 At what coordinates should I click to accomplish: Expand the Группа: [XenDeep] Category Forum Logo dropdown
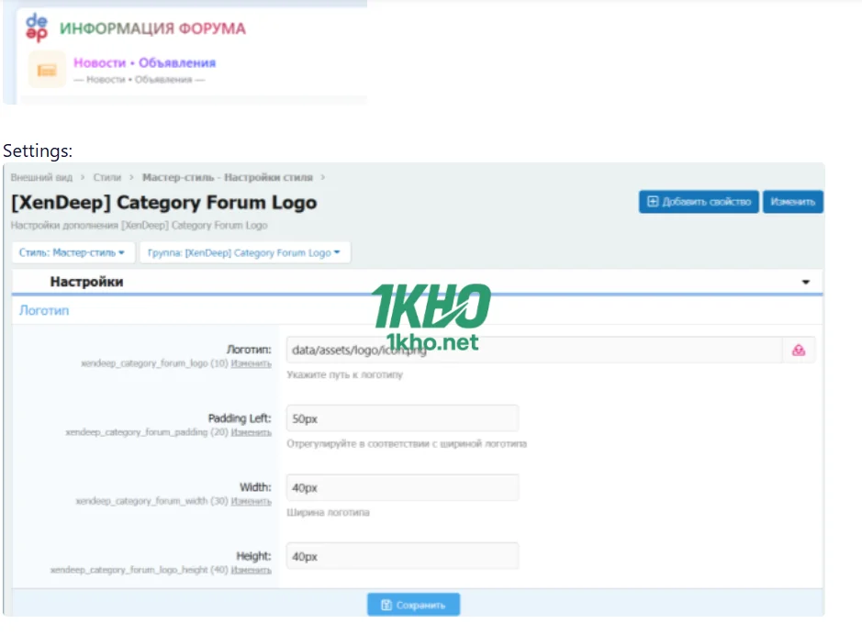coord(244,252)
